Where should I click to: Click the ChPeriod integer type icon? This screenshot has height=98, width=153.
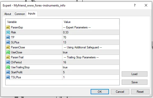coord(8,62)
